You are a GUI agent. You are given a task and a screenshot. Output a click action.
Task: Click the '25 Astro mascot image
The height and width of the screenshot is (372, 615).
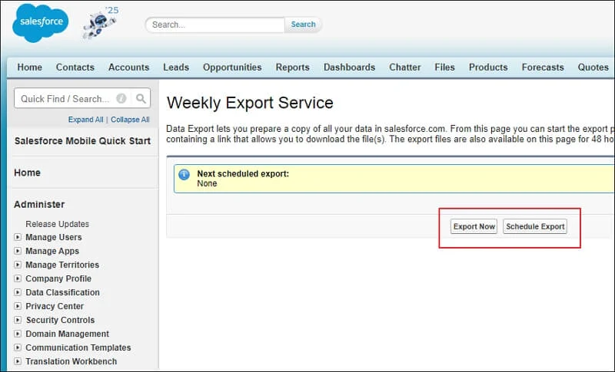101,23
